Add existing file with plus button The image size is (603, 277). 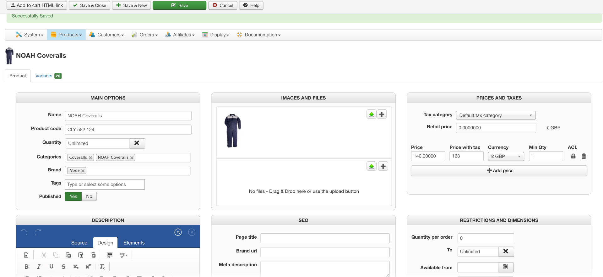383,166
